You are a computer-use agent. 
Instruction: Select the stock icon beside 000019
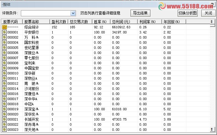click(x=5, y=109)
